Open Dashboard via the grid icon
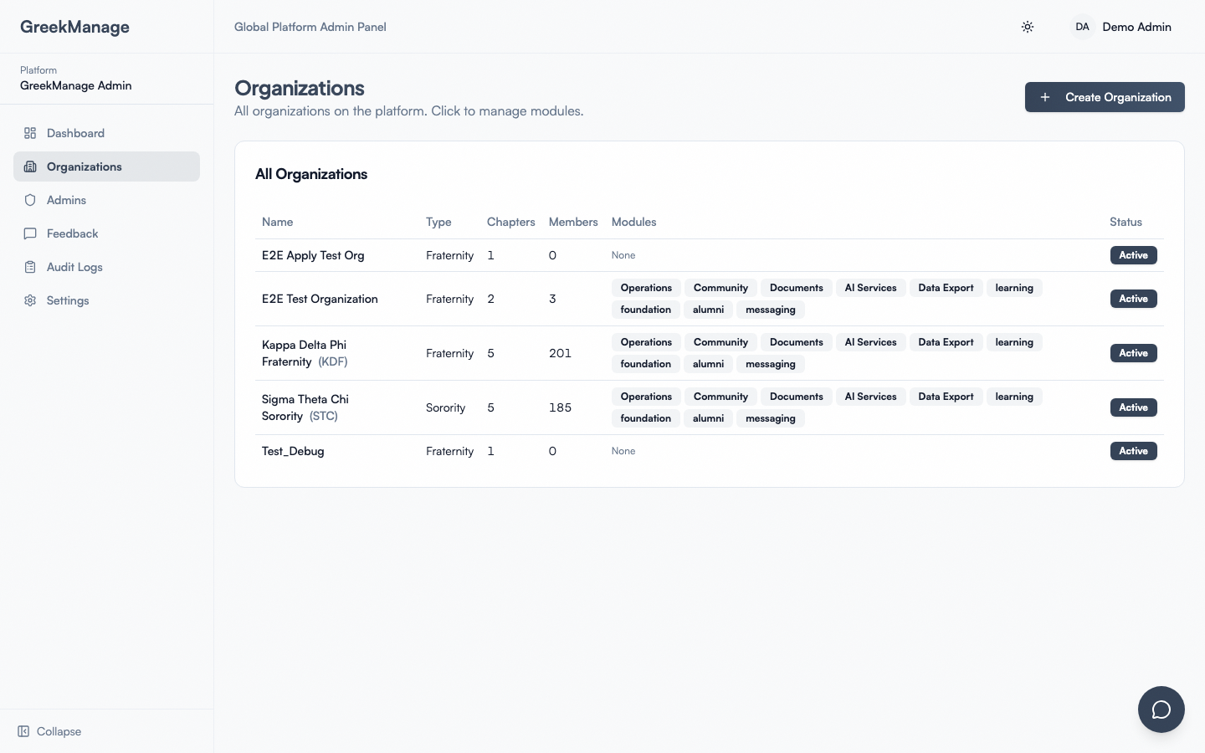Image resolution: width=1205 pixels, height=753 pixels. tap(30, 133)
